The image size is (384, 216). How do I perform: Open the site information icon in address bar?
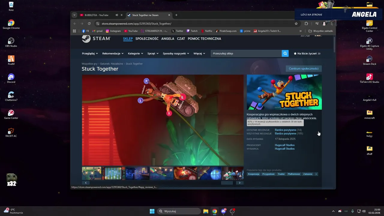tap(97, 23)
